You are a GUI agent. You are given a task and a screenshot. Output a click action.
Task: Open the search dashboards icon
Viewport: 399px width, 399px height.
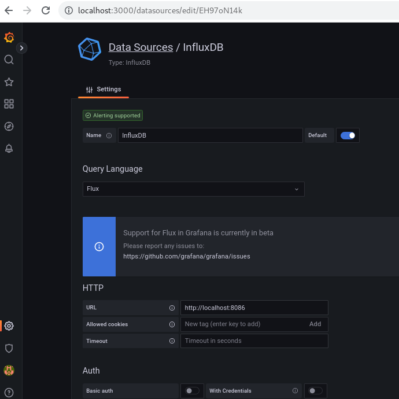click(9, 60)
